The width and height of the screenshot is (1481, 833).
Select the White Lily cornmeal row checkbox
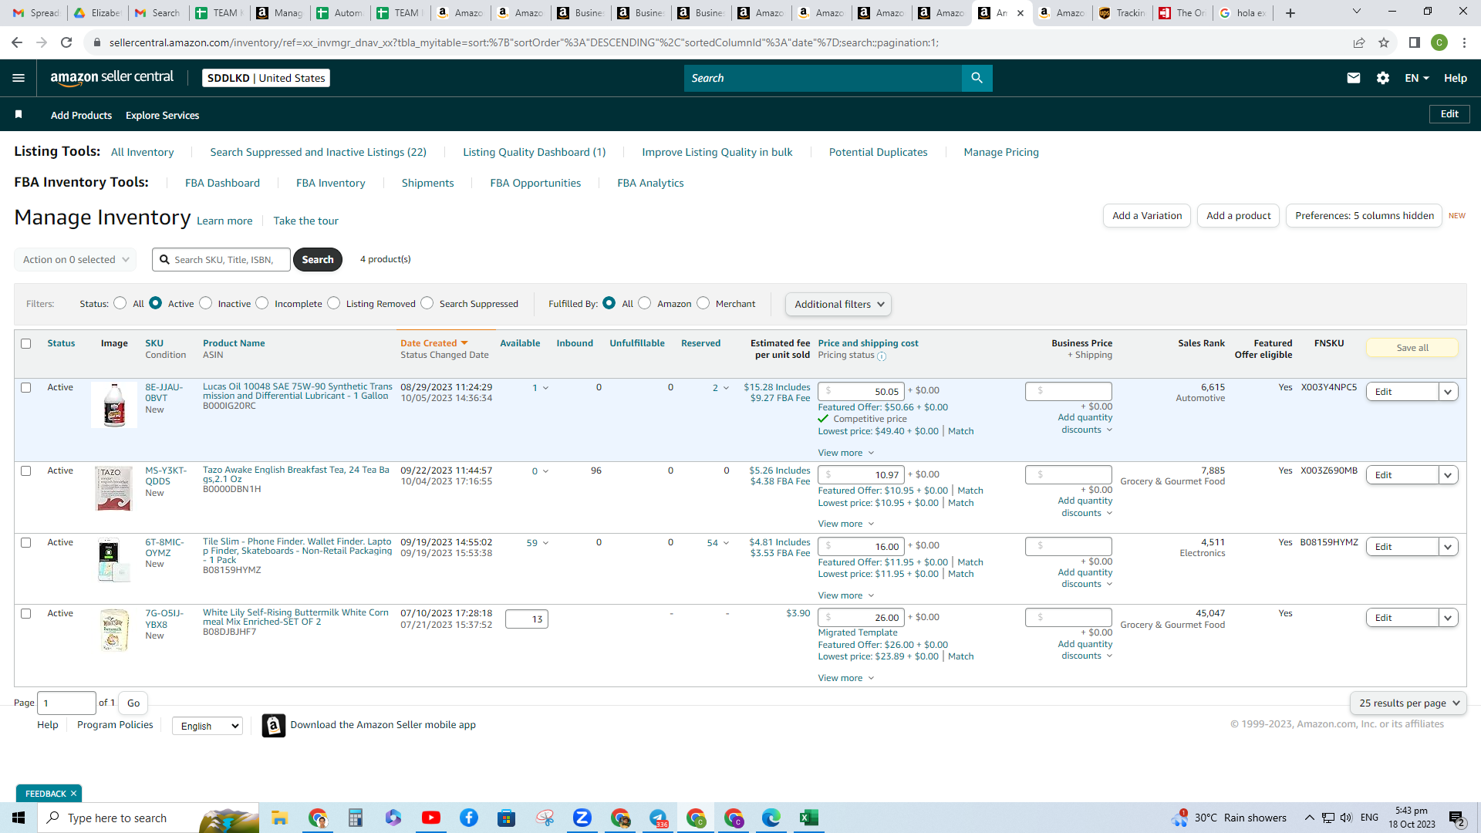click(x=26, y=613)
